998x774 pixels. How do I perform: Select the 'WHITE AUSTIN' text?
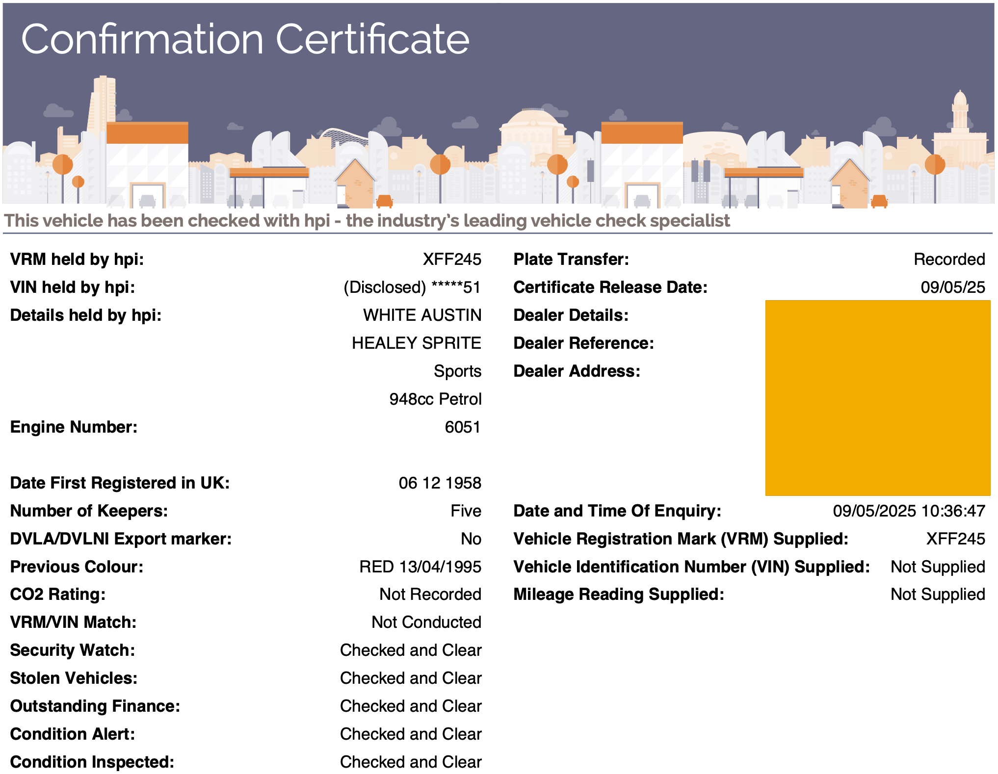pyautogui.click(x=422, y=315)
